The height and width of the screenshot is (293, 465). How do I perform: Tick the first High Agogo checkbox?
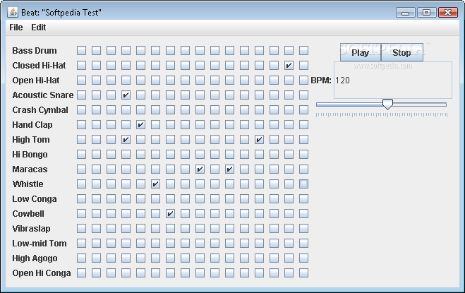tap(81, 258)
